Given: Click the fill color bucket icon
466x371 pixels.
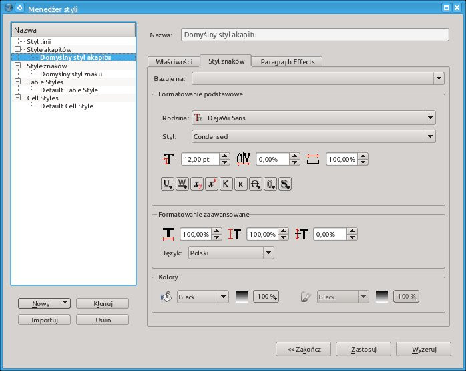Looking at the screenshot, I should pyautogui.click(x=166, y=297).
